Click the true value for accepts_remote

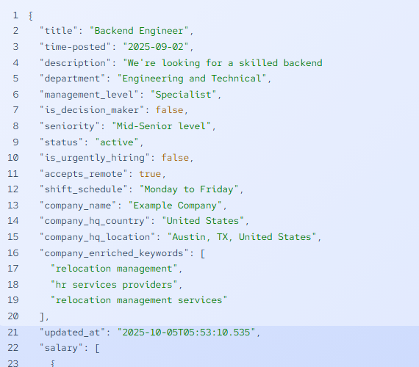tap(150, 174)
